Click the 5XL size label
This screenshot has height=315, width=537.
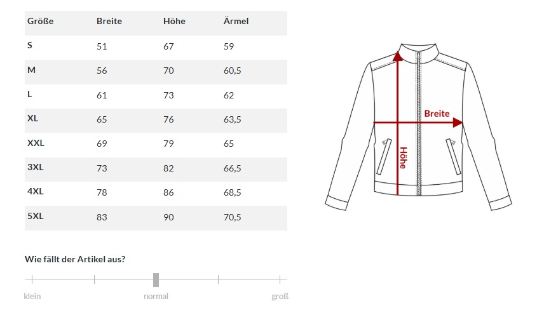click(x=35, y=217)
